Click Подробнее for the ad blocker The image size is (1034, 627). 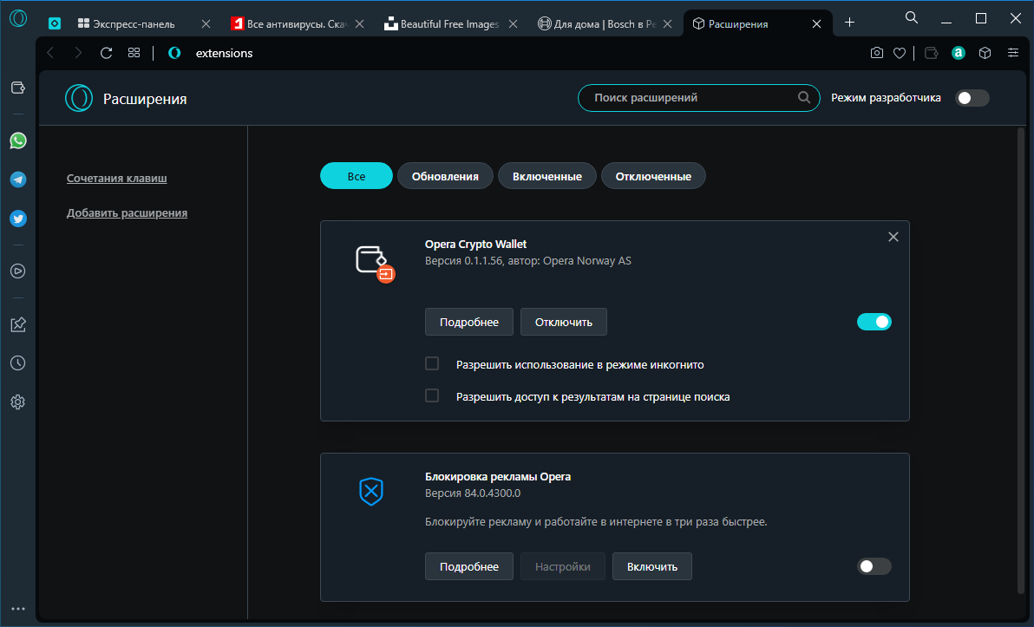469,566
